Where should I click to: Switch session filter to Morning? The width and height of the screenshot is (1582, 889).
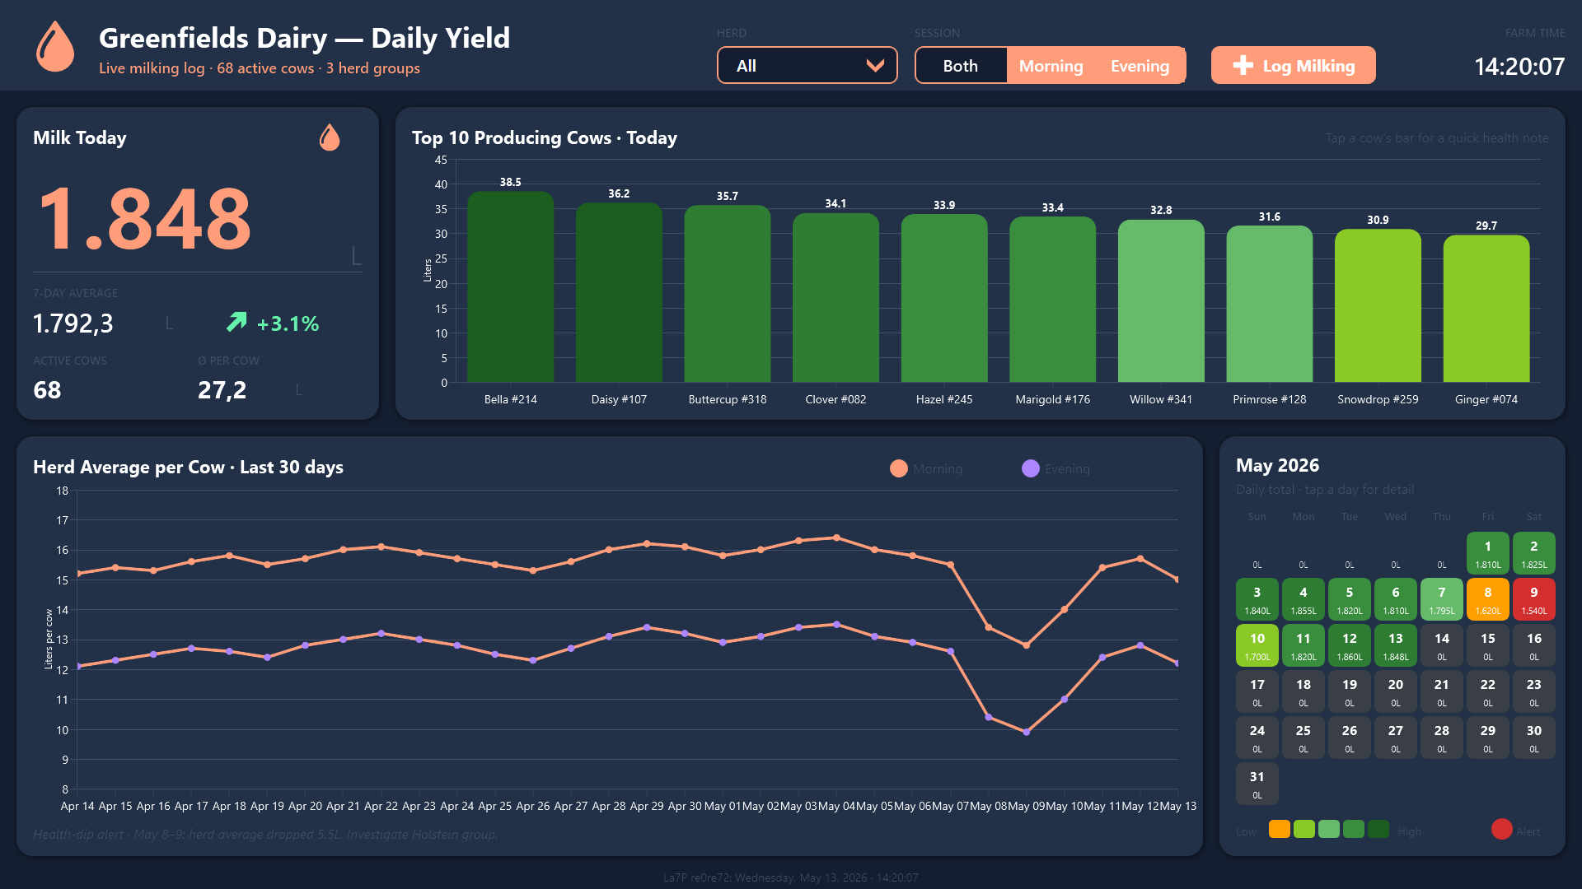pyautogui.click(x=1051, y=66)
